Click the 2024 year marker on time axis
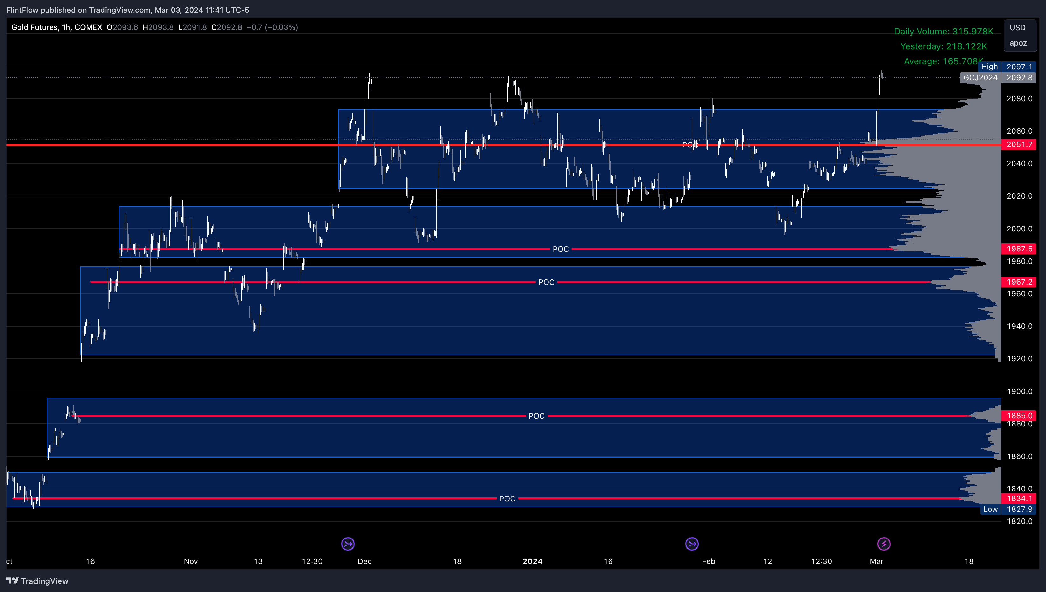Image resolution: width=1046 pixels, height=592 pixels. [x=532, y=561]
